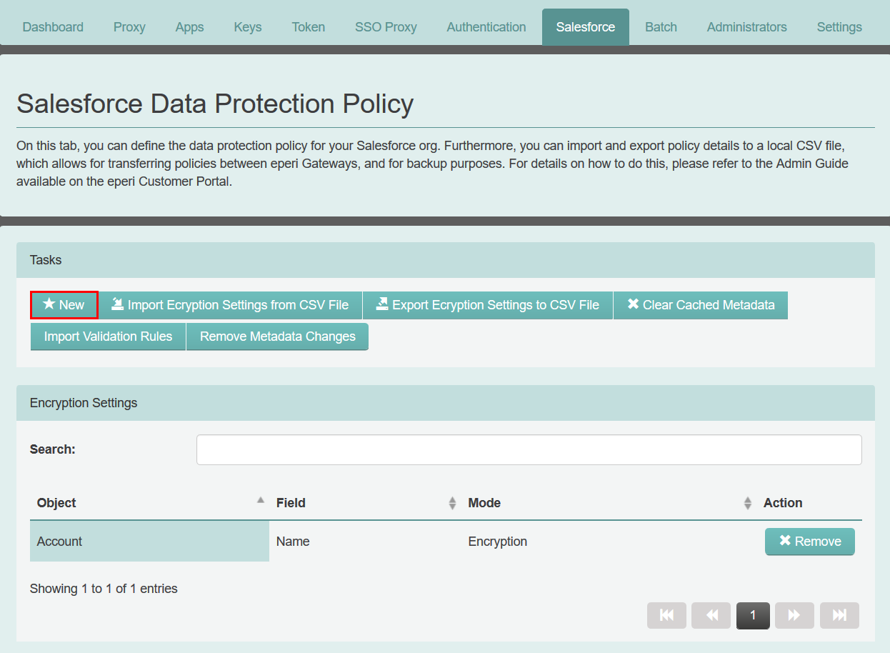
Task: Select the Token tab
Action: [309, 27]
